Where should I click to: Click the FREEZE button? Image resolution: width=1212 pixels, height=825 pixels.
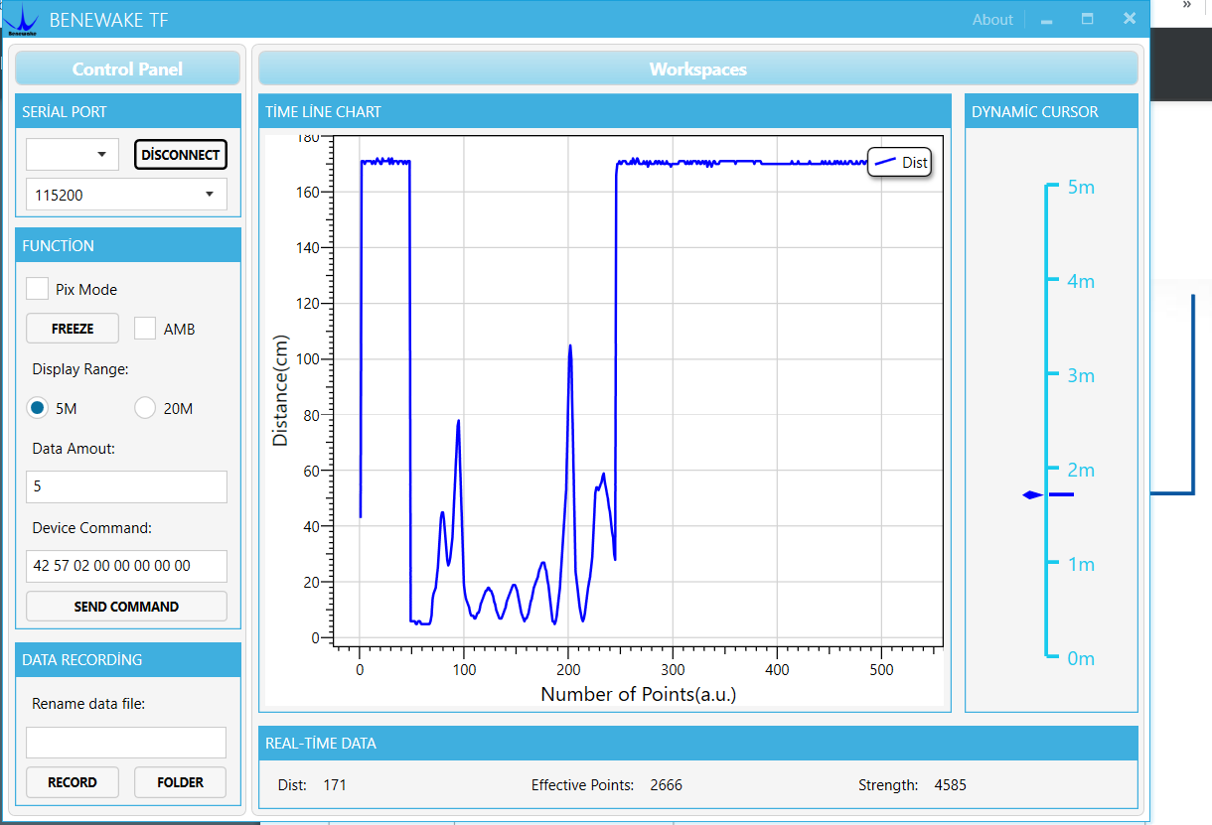(73, 329)
